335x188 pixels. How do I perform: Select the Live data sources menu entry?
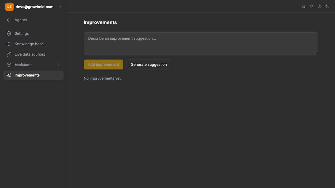pos(30,54)
